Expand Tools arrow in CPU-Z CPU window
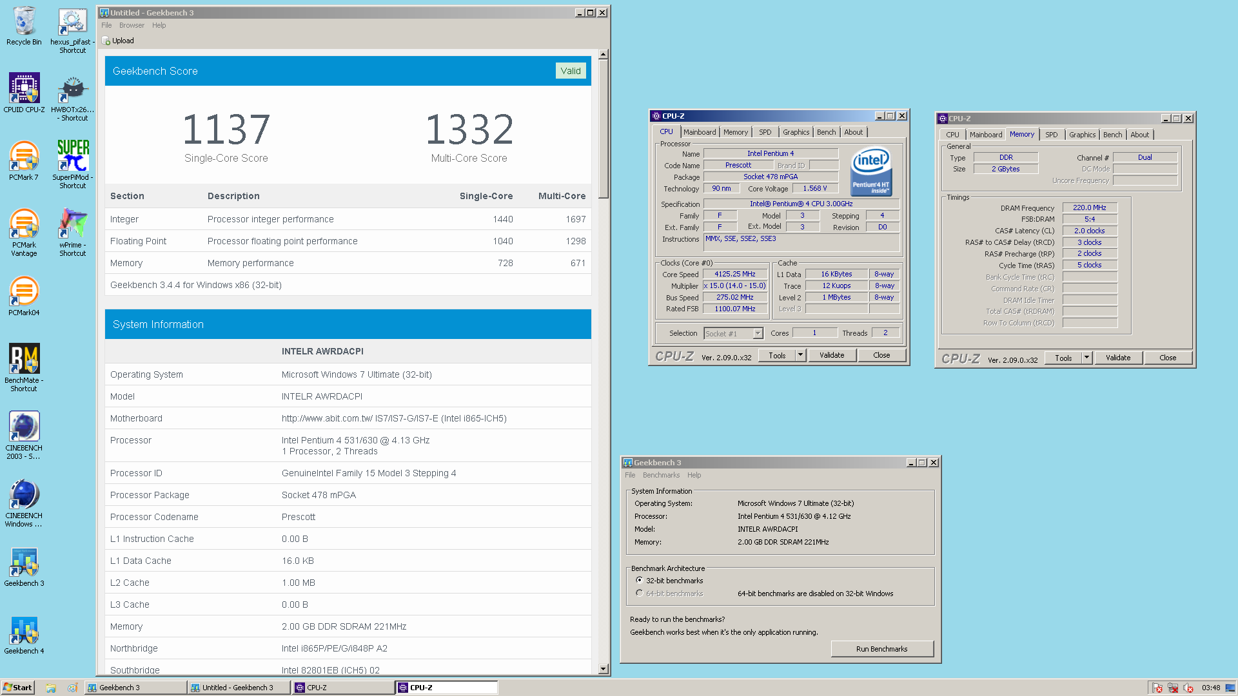Image resolution: width=1238 pixels, height=696 pixels. coord(800,355)
